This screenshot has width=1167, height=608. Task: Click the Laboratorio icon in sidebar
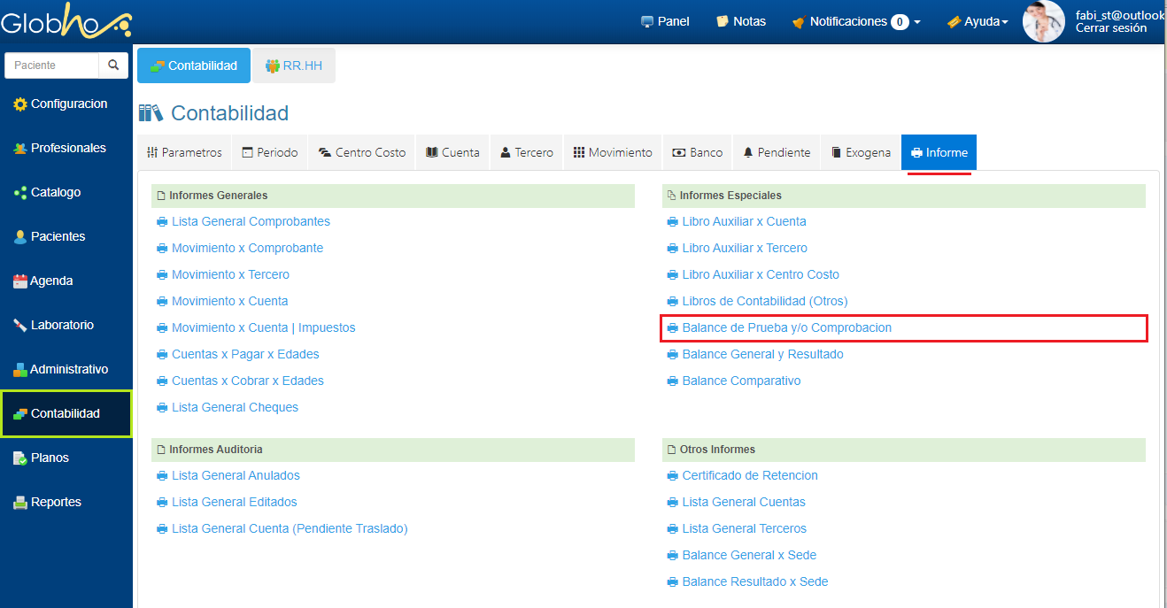(x=20, y=326)
